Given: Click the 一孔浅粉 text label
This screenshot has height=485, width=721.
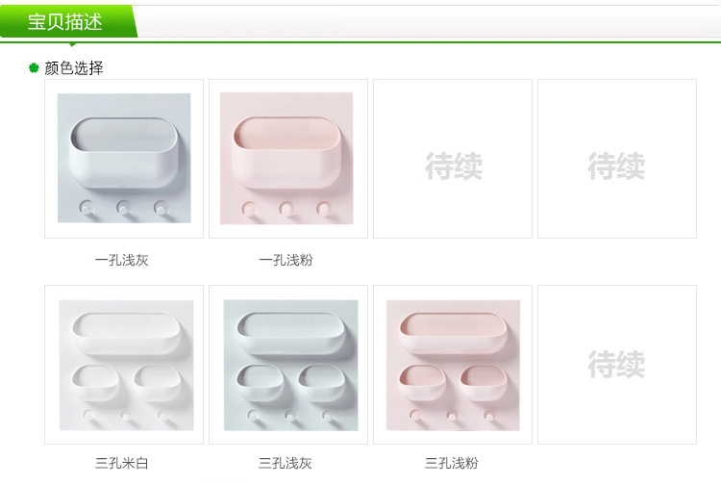Looking at the screenshot, I should (286, 261).
